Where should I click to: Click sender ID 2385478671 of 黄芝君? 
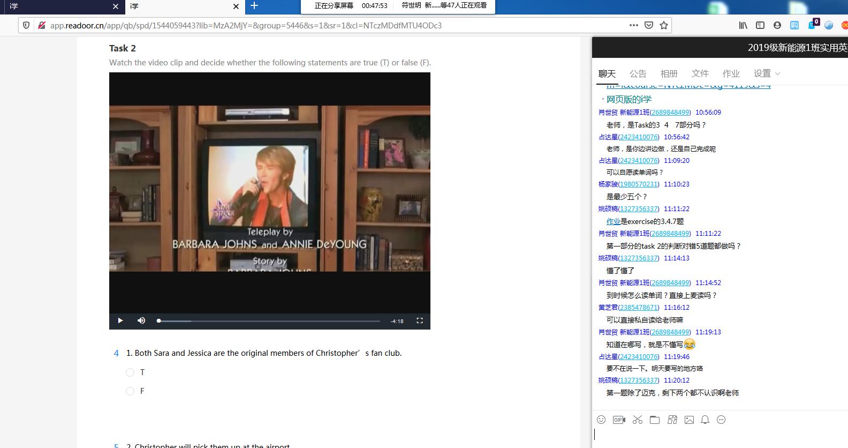(639, 308)
